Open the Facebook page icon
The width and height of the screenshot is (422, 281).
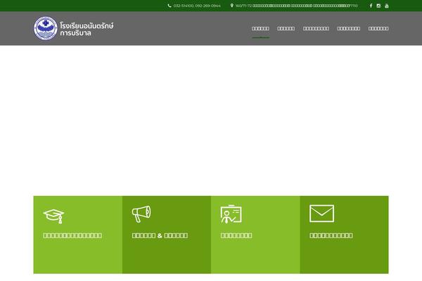point(371,6)
